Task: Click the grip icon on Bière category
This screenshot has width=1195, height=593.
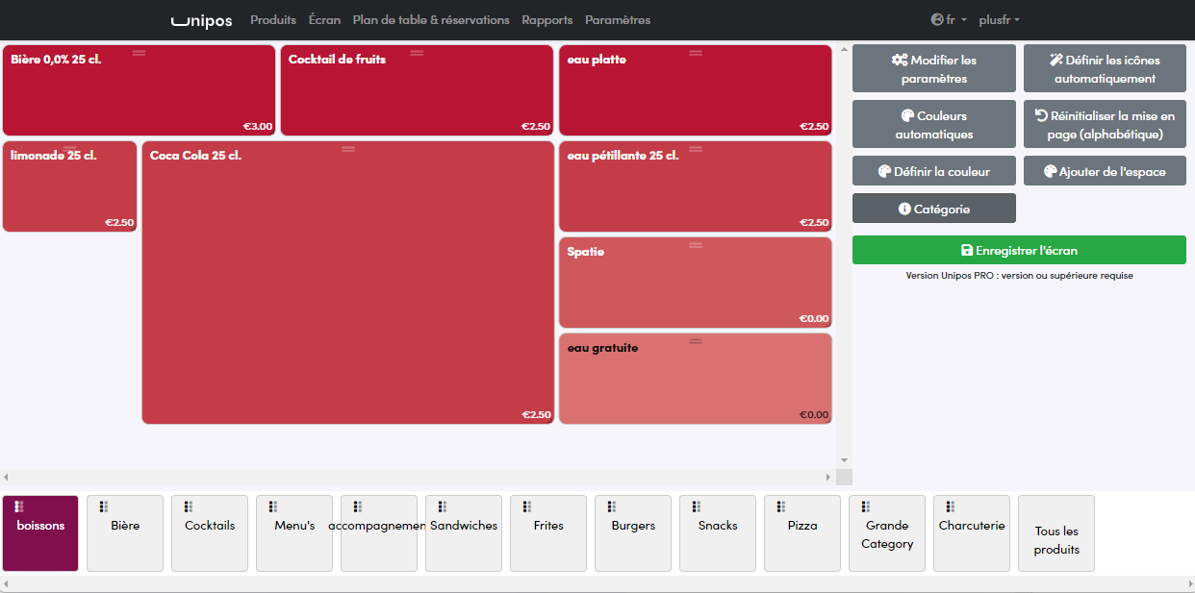Action: pos(104,507)
